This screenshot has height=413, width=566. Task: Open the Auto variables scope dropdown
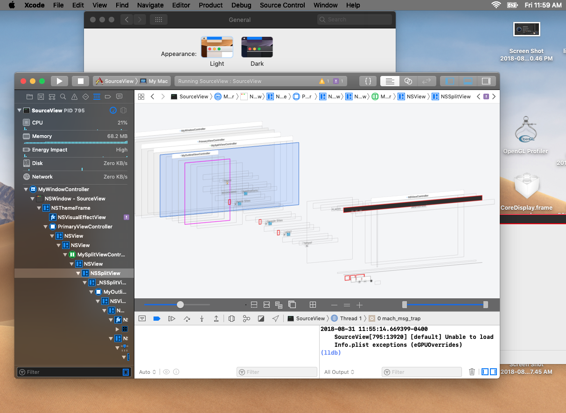(x=147, y=372)
